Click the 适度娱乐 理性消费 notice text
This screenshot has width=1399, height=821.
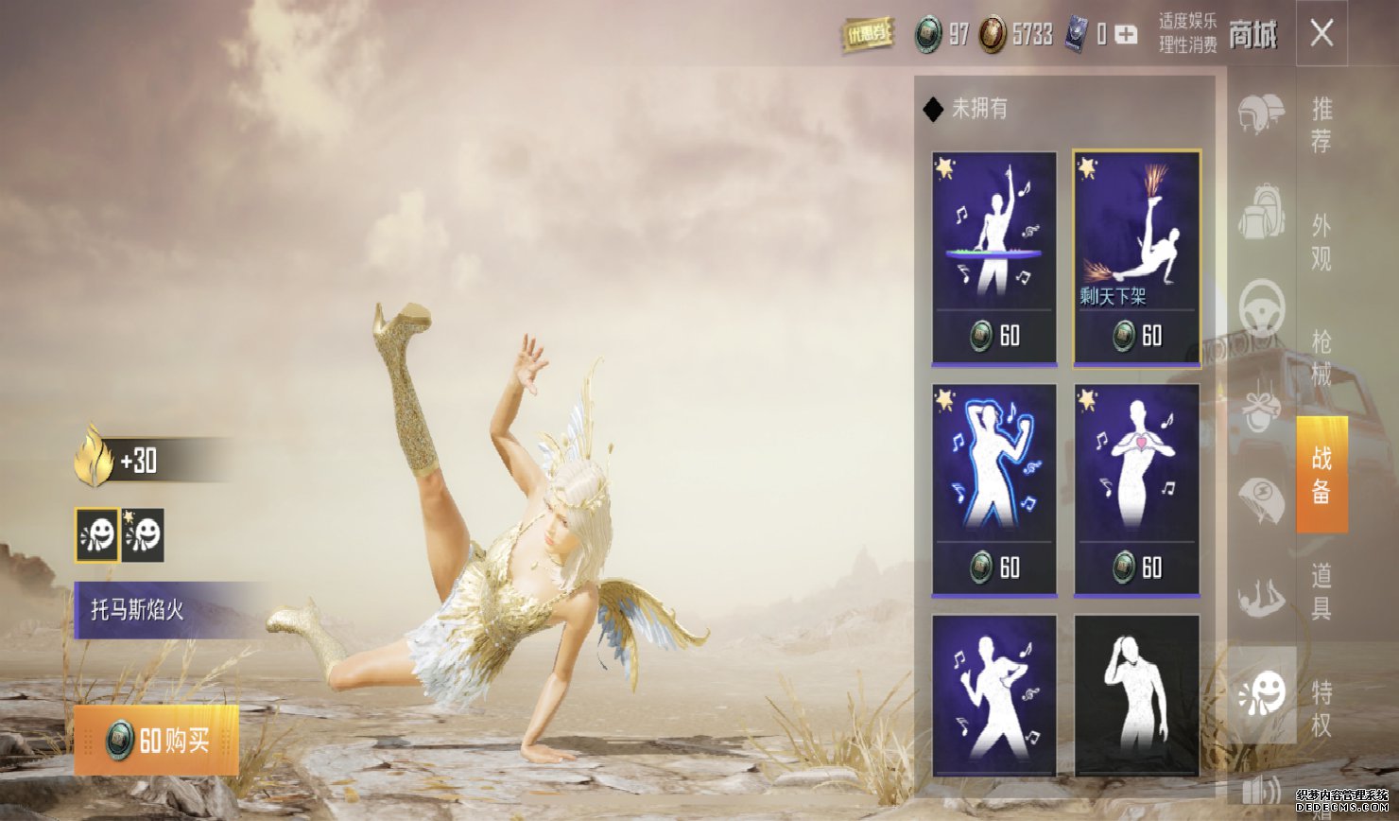(1187, 34)
